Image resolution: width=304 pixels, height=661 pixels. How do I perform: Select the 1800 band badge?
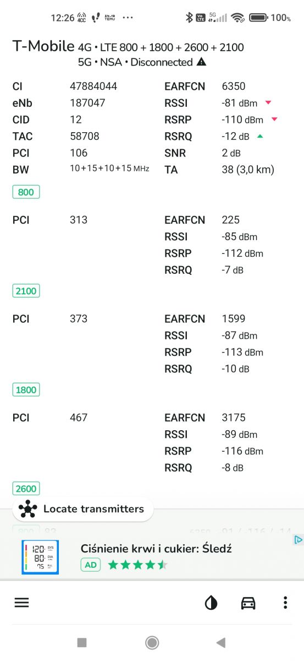pyautogui.click(x=26, y=390)
